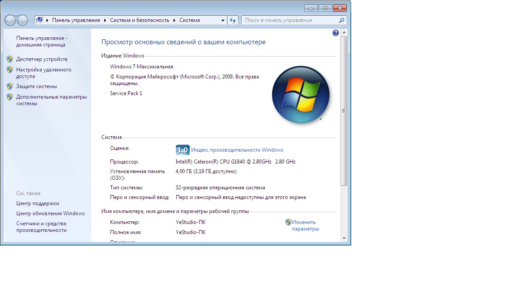
Task: Click the 1,0 performance score badge
Action: pos(183,150)
